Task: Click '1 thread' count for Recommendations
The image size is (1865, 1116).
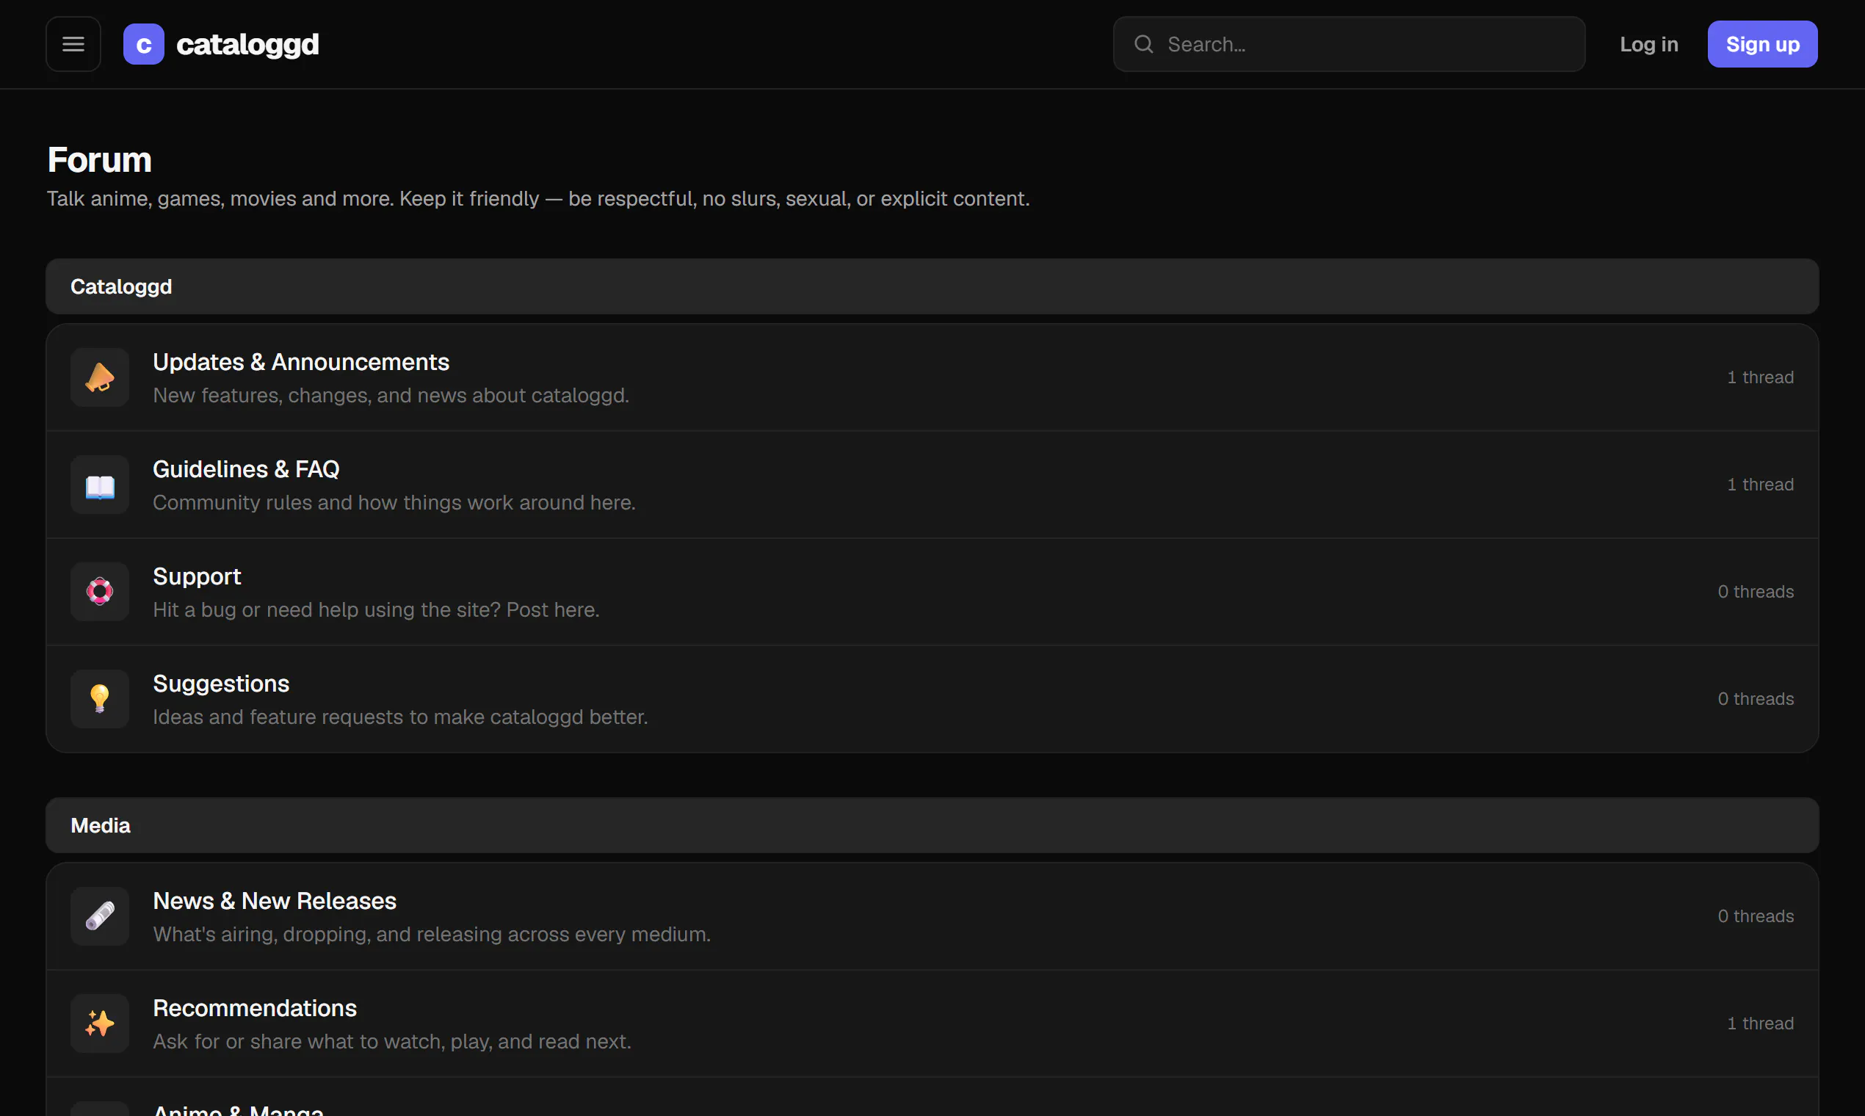Action: [1760, 1024]
